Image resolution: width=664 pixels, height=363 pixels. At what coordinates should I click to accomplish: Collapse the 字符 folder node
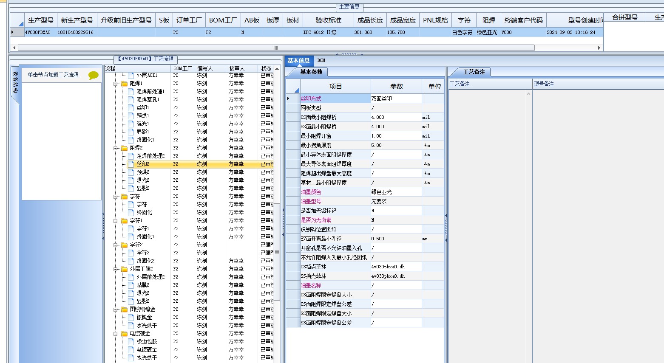tap(116, 197)
